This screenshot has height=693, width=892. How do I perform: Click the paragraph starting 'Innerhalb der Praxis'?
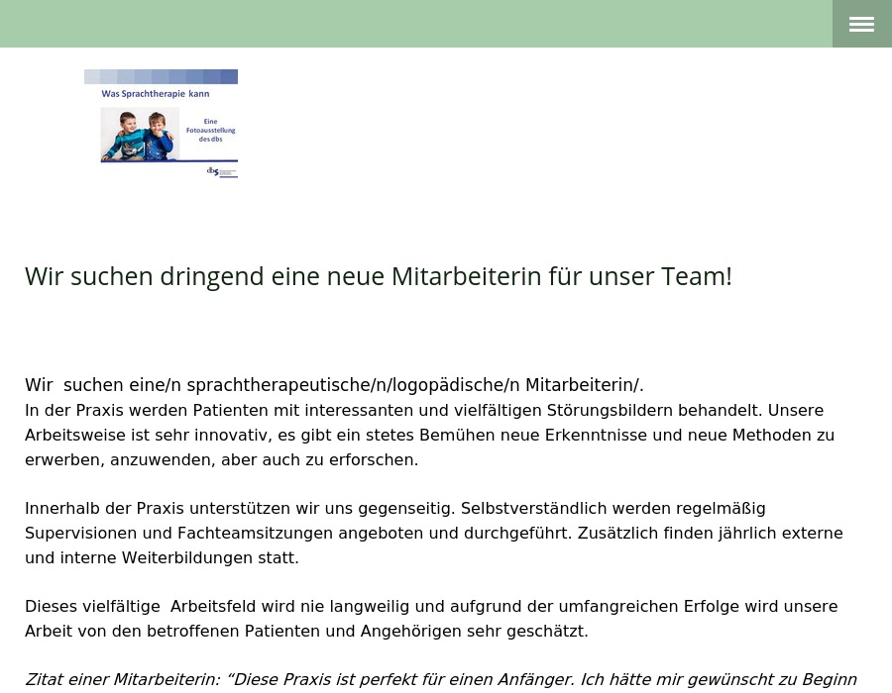pos(433,533)
